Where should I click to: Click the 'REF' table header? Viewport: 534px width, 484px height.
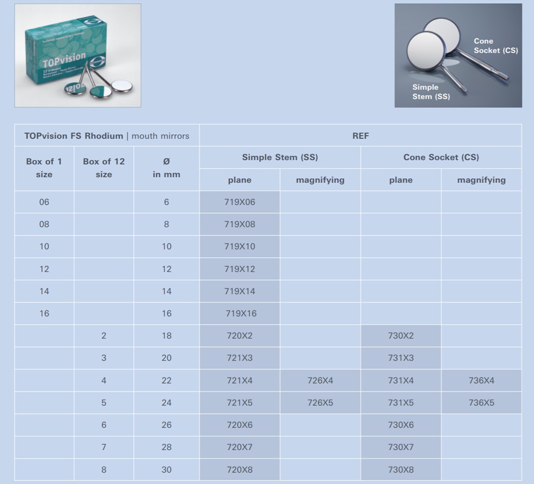click(x=360, y=136)
